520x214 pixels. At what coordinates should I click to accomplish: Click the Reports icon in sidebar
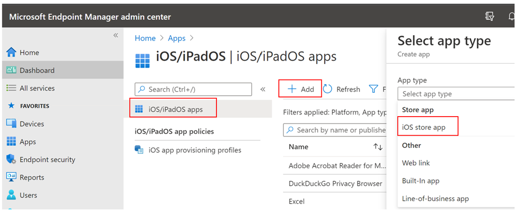click(x=11, y=177)
